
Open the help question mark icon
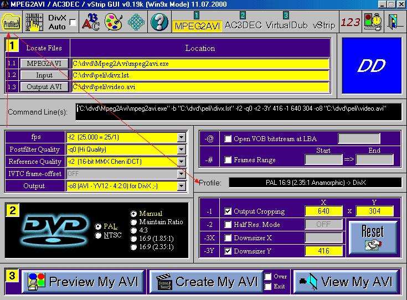click(159, 22)
